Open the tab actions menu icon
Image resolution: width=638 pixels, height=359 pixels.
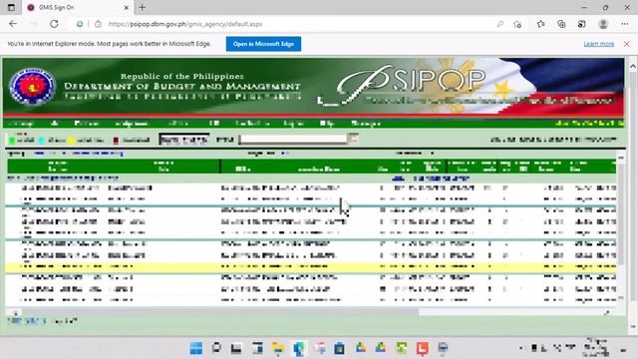point(11,7)
